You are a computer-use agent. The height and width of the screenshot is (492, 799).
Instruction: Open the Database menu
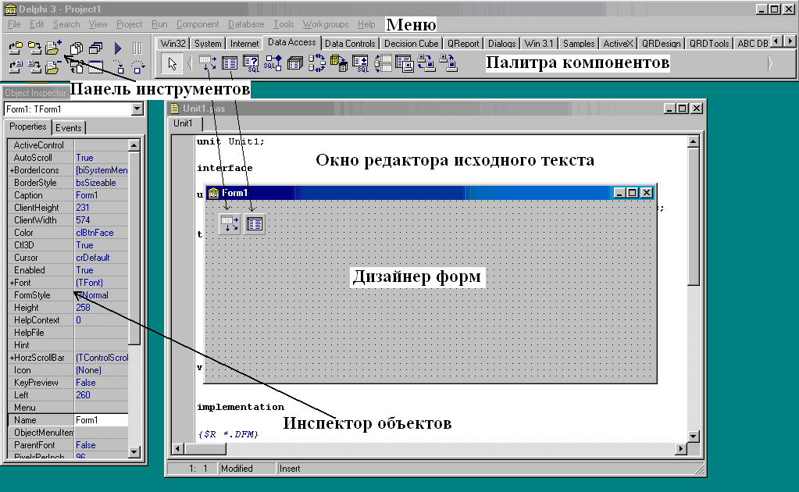pos(246,24)
